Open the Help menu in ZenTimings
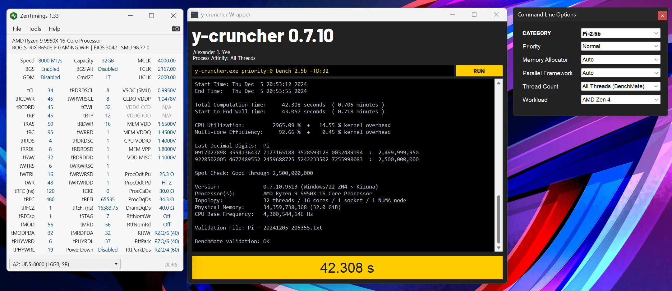Image resolution: width=672 pixels, height=291 pixels. (x=54, y=29)
